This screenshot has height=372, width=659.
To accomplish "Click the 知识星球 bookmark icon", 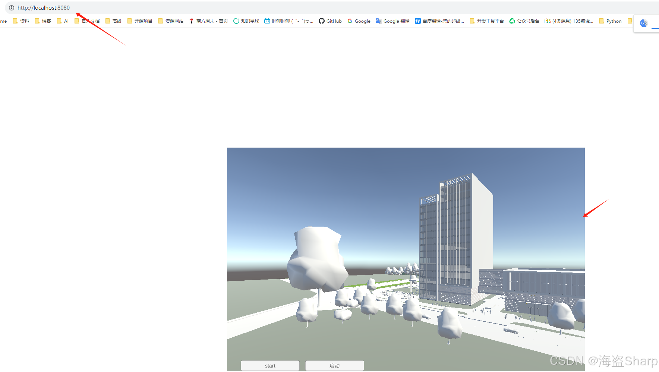I will [236, 21].
